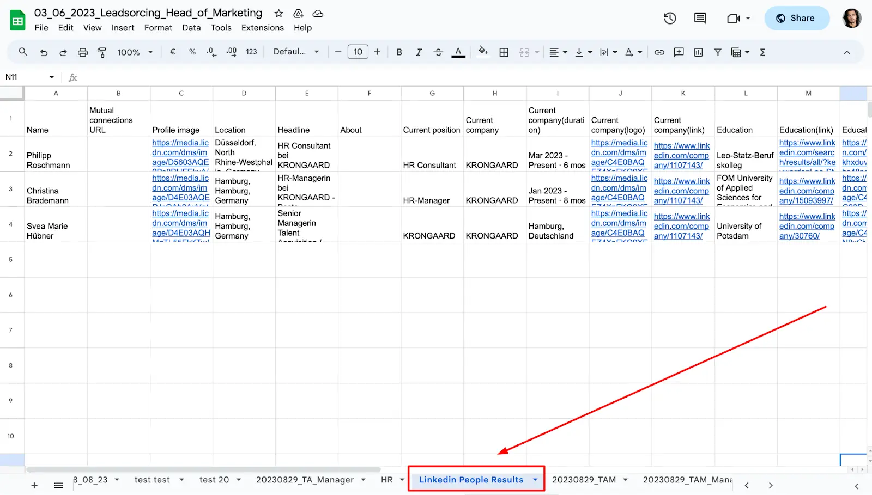Image resolution: width=872 pixels, height=495 pixels.
Task: Open the name box dropdown arrow
Action: coord(52,77)
